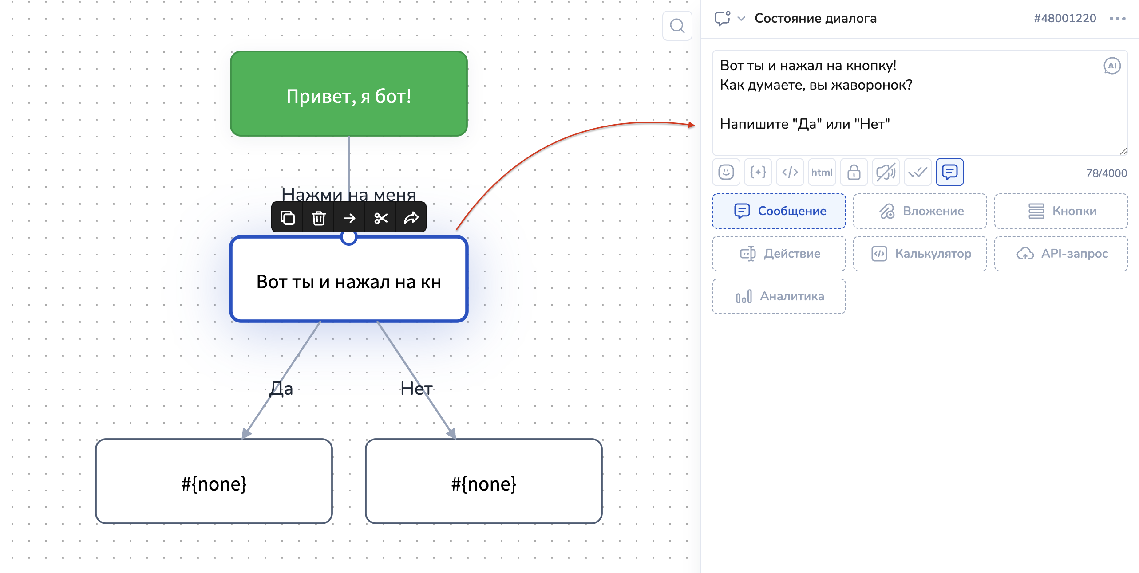Open the canvas search magnifier

point(677,26)
